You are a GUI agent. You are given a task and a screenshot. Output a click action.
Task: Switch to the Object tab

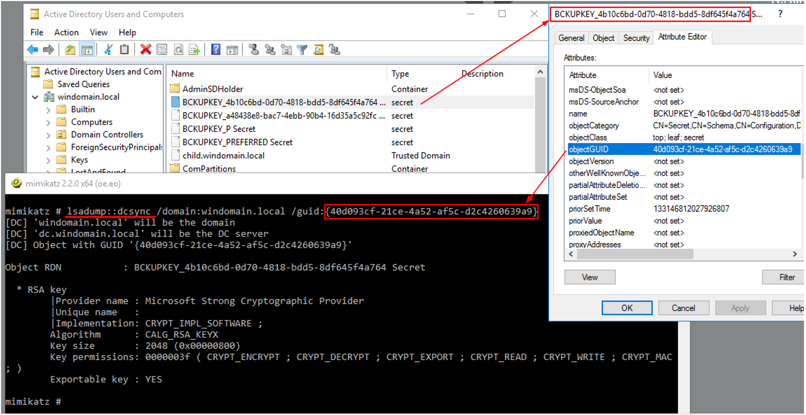(603, 38)
